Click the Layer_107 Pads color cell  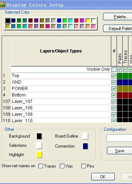[119, 101]
